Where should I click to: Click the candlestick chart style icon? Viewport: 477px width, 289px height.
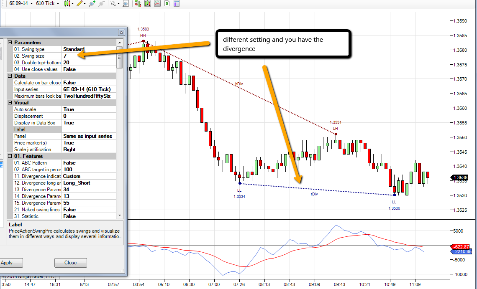coord(67,3)
